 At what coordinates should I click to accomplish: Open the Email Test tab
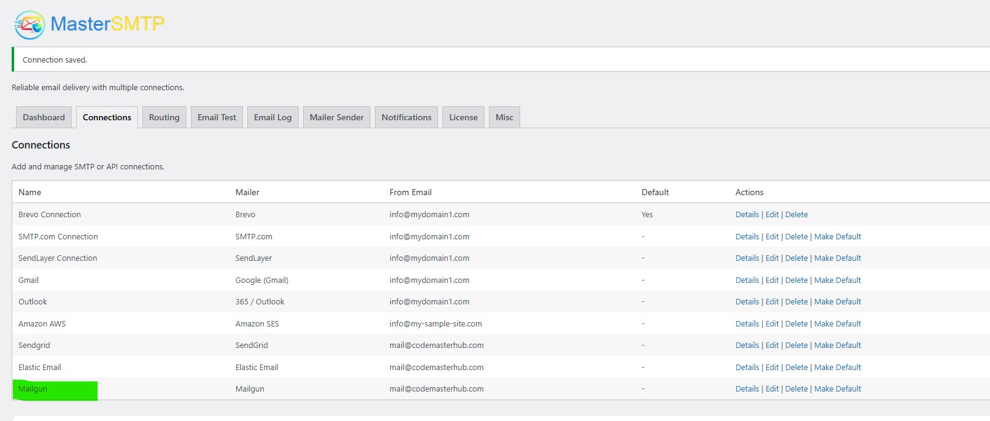217,117
